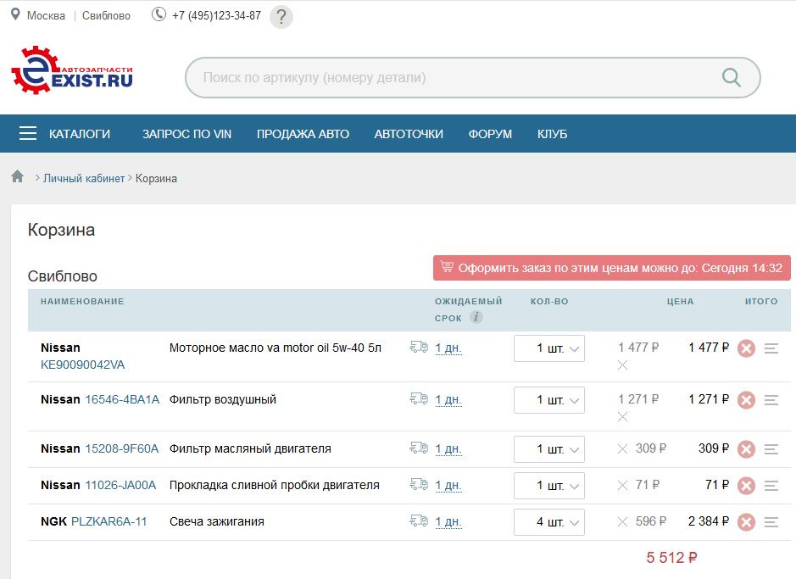This screenshot has height=579, width=796.
Task: Click the 1 дн. delivery term for Фильтр воздушный
Action: (448, 400)
